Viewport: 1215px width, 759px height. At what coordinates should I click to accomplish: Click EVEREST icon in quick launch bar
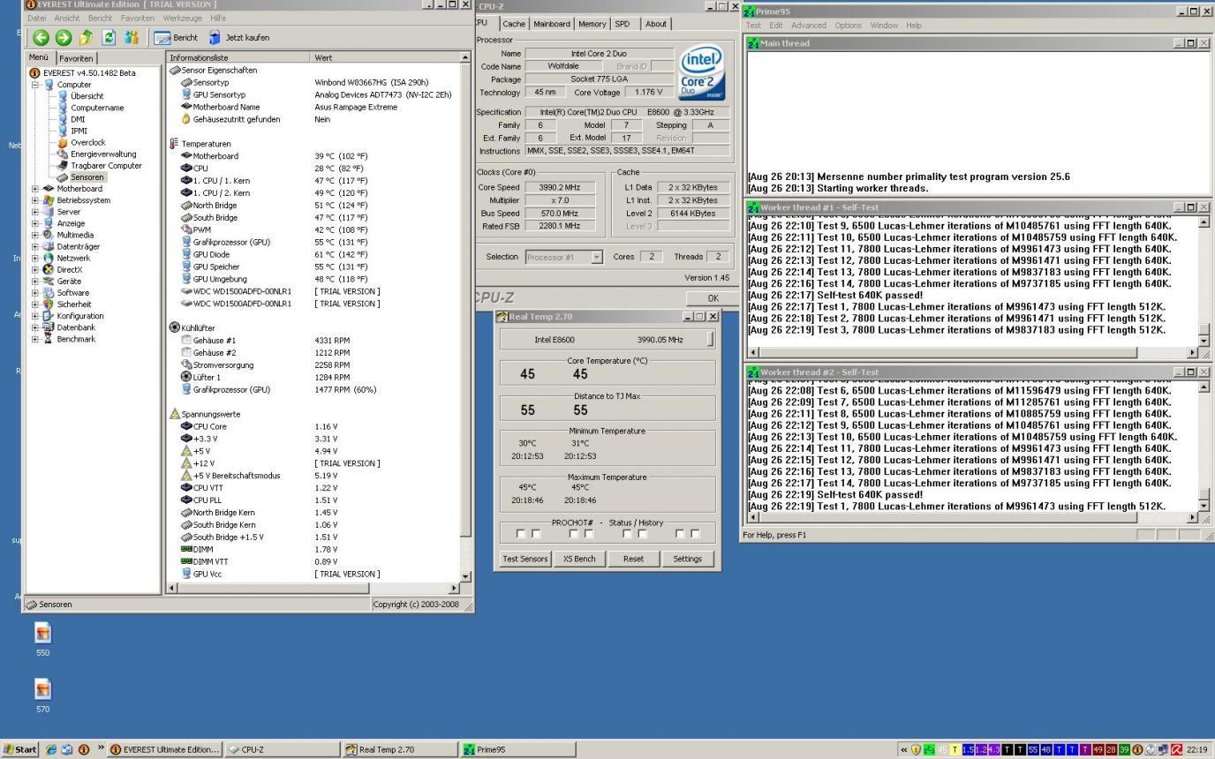(84, 749)
